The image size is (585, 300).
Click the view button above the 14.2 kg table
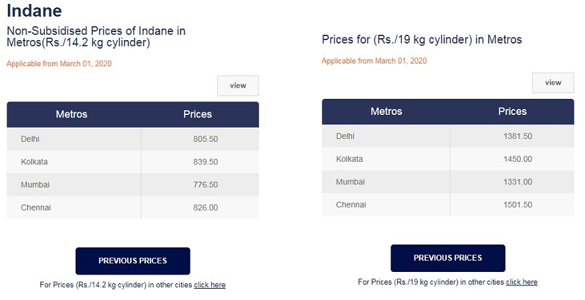238,86
